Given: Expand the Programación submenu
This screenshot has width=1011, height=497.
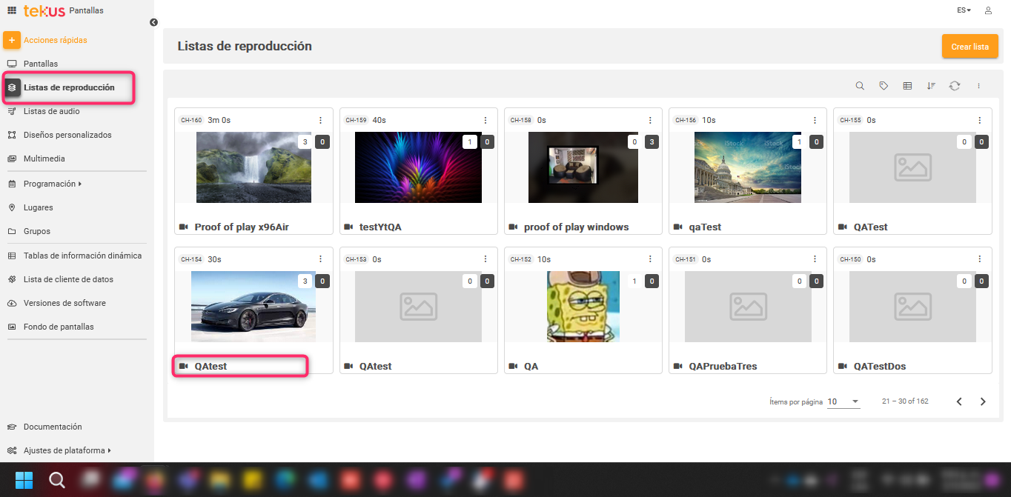Looking at the screenshot, I should click(53, 184).
